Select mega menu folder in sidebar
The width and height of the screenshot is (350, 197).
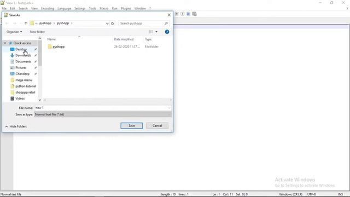click(x=24, y=80)
